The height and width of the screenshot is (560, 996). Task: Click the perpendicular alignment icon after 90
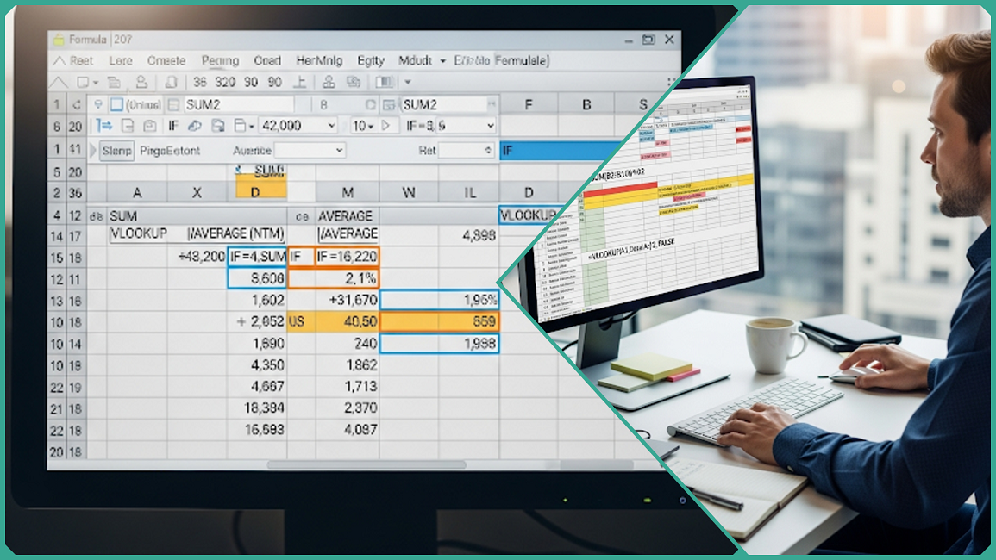(x=300, y=82)
